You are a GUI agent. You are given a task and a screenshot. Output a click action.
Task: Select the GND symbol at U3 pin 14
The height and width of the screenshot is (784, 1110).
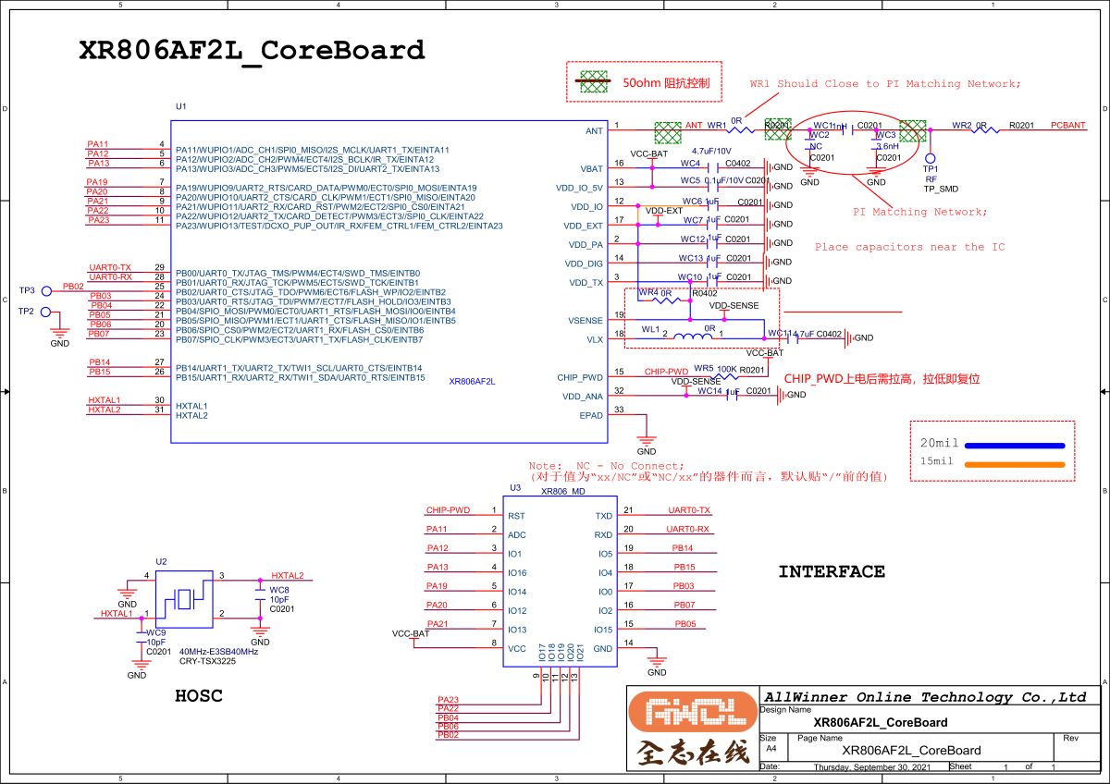pyautogui.click(x=658, y=662)
